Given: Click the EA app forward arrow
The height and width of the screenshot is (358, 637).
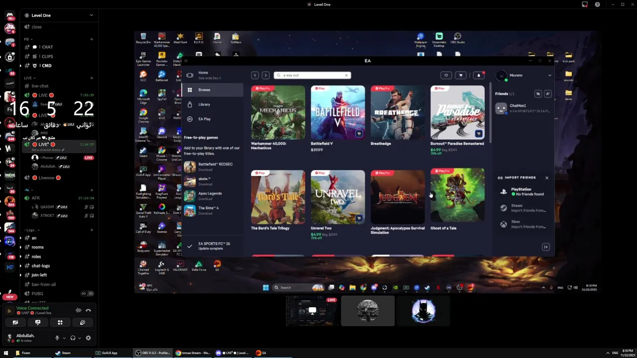Looking at the screenshot, I should coord(265,75).
